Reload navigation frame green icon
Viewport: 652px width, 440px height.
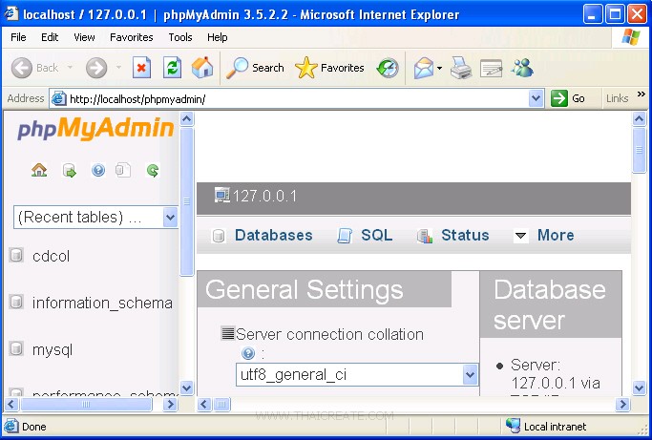point(153,170)
